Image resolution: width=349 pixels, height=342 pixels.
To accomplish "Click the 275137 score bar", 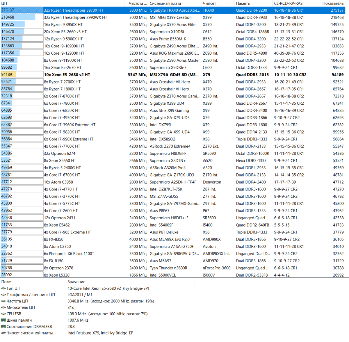I will coord(22,10).
